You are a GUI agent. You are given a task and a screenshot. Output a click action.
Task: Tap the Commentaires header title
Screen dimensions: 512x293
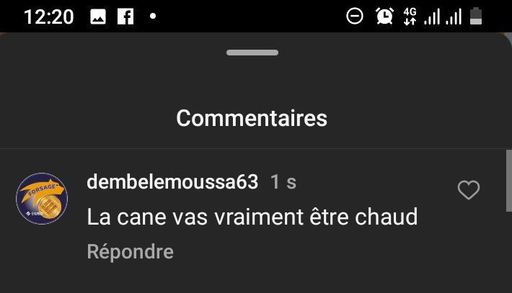[x=252, y=118]
